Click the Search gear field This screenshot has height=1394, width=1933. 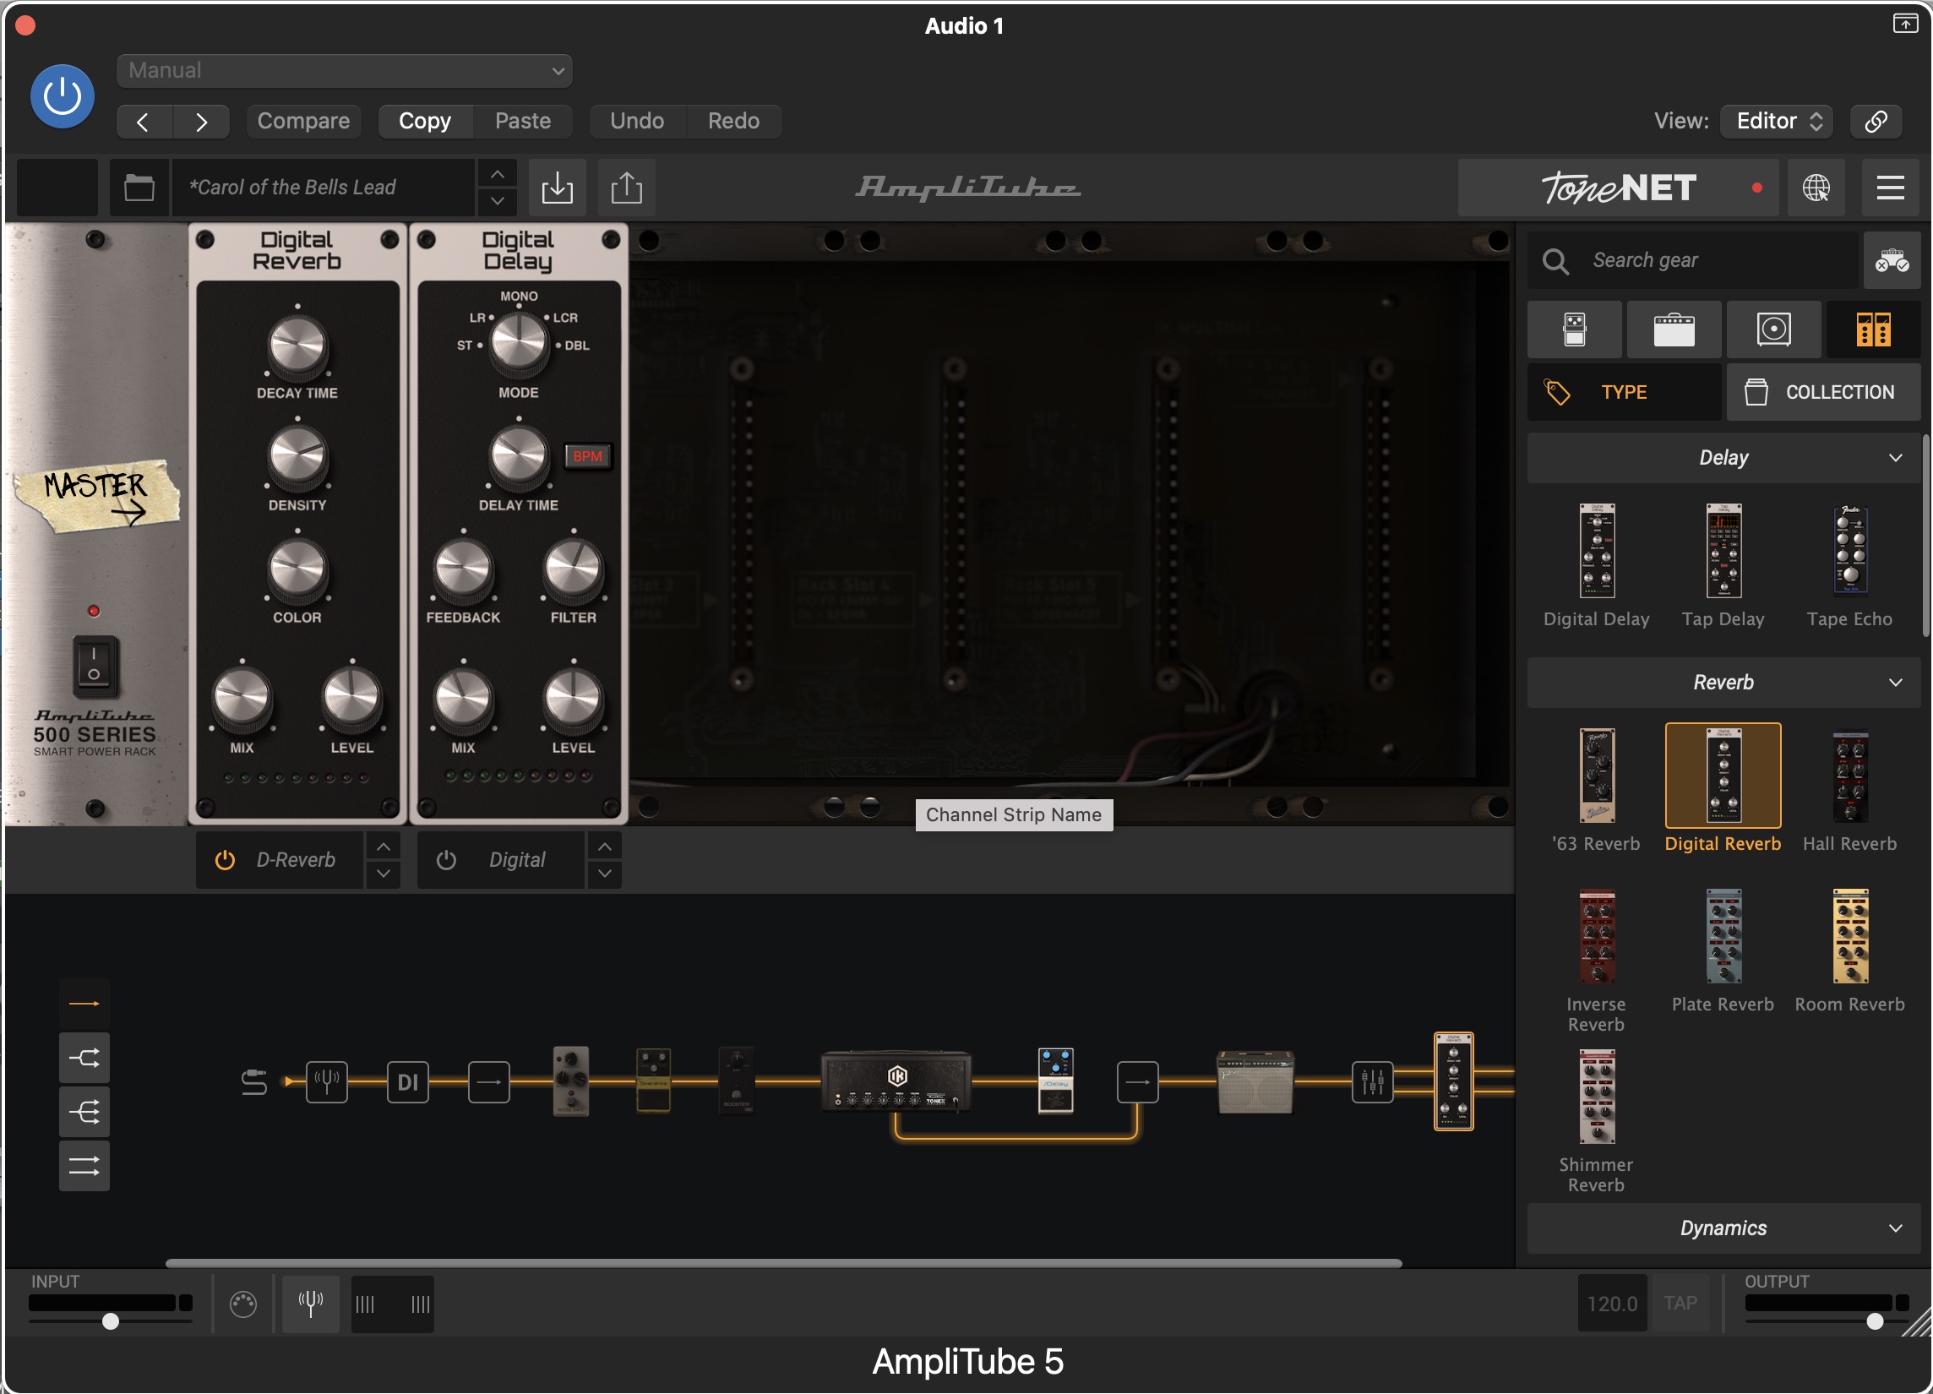(1692, 261)
